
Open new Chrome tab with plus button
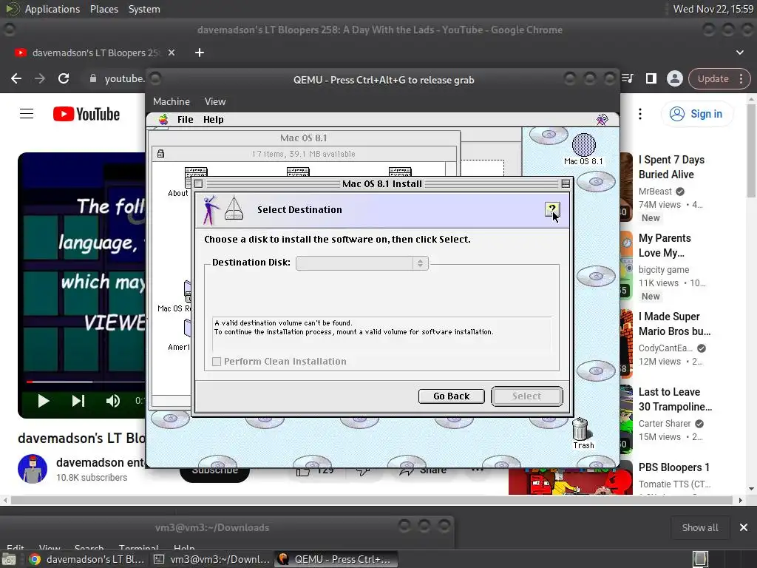point(200,53)
